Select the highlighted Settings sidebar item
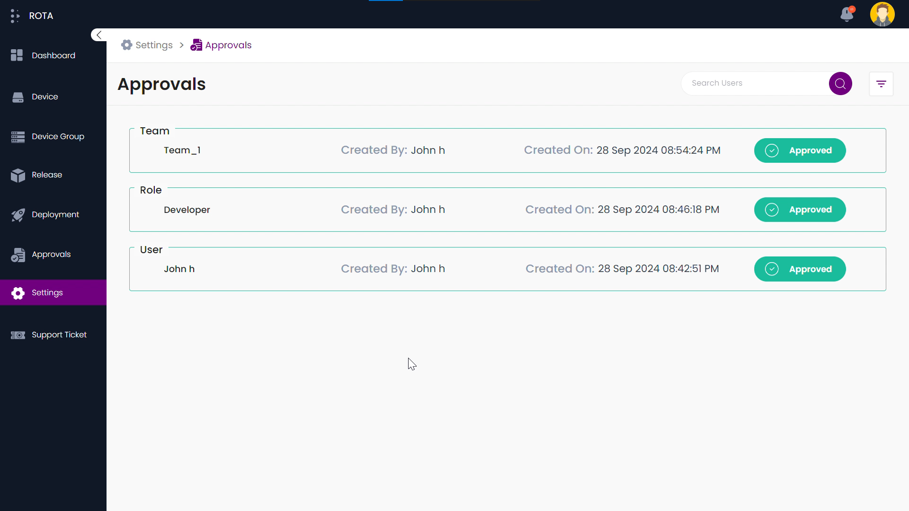Image resolution: width=909 pixels, height=511 pixels. click(47, 293)
